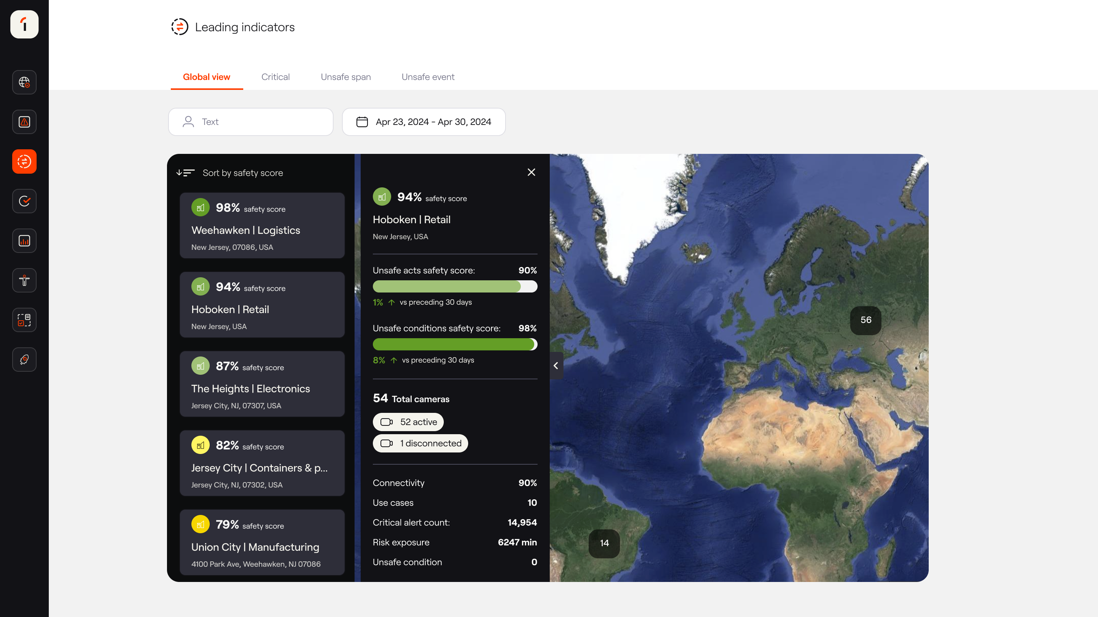Click the ergonomics person sidebar icon
This screenshot has height=617, width=1098.
24,280
